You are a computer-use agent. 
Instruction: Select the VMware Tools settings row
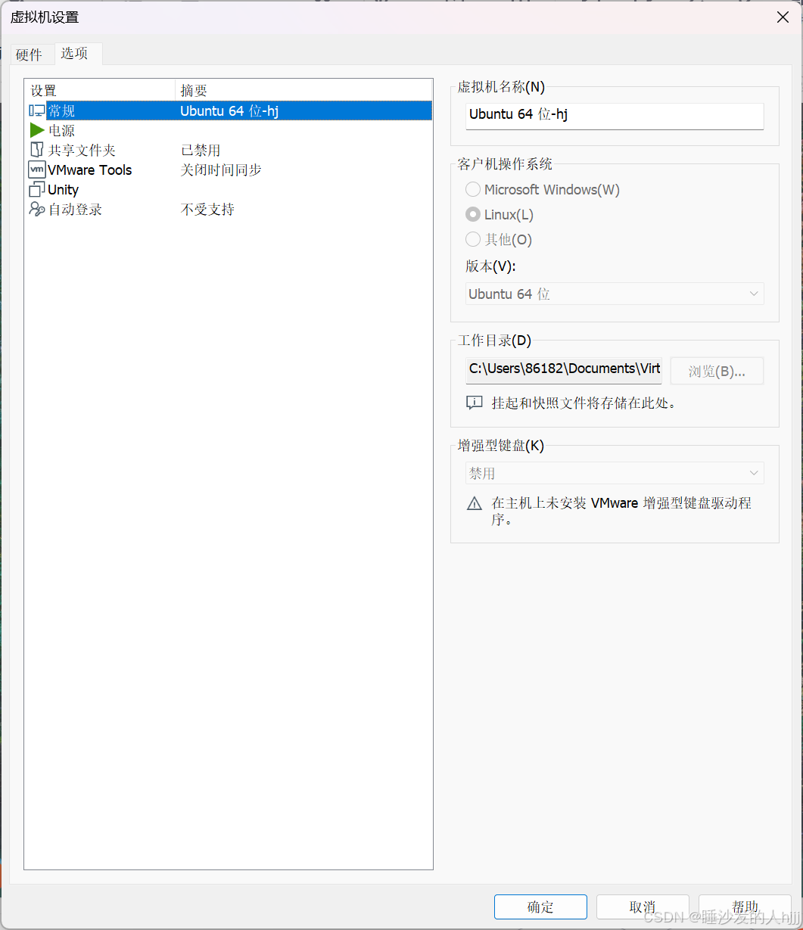[229, 170]
